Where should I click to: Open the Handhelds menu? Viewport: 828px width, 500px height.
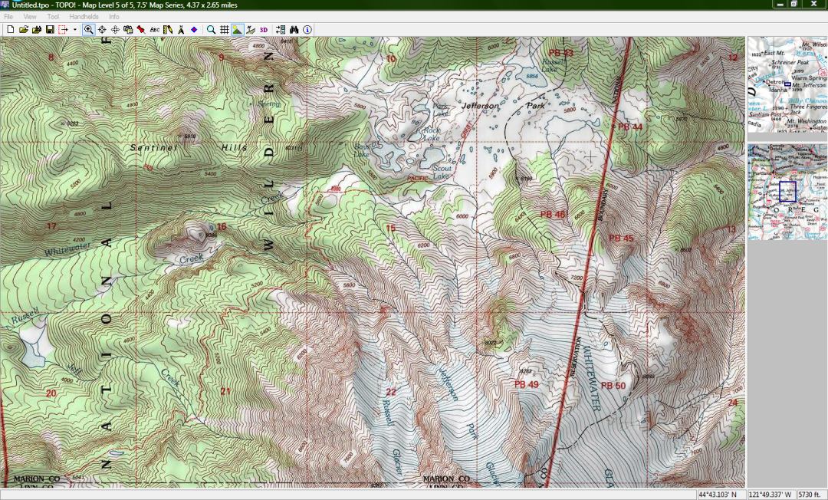(x=84, y=16)
